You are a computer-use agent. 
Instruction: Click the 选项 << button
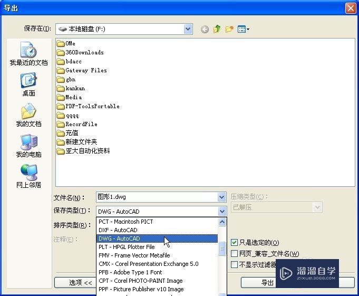pos(75,283)
